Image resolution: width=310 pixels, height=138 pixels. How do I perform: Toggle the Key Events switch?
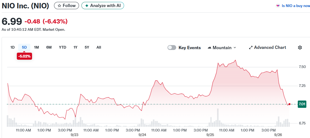pos(172,48)
